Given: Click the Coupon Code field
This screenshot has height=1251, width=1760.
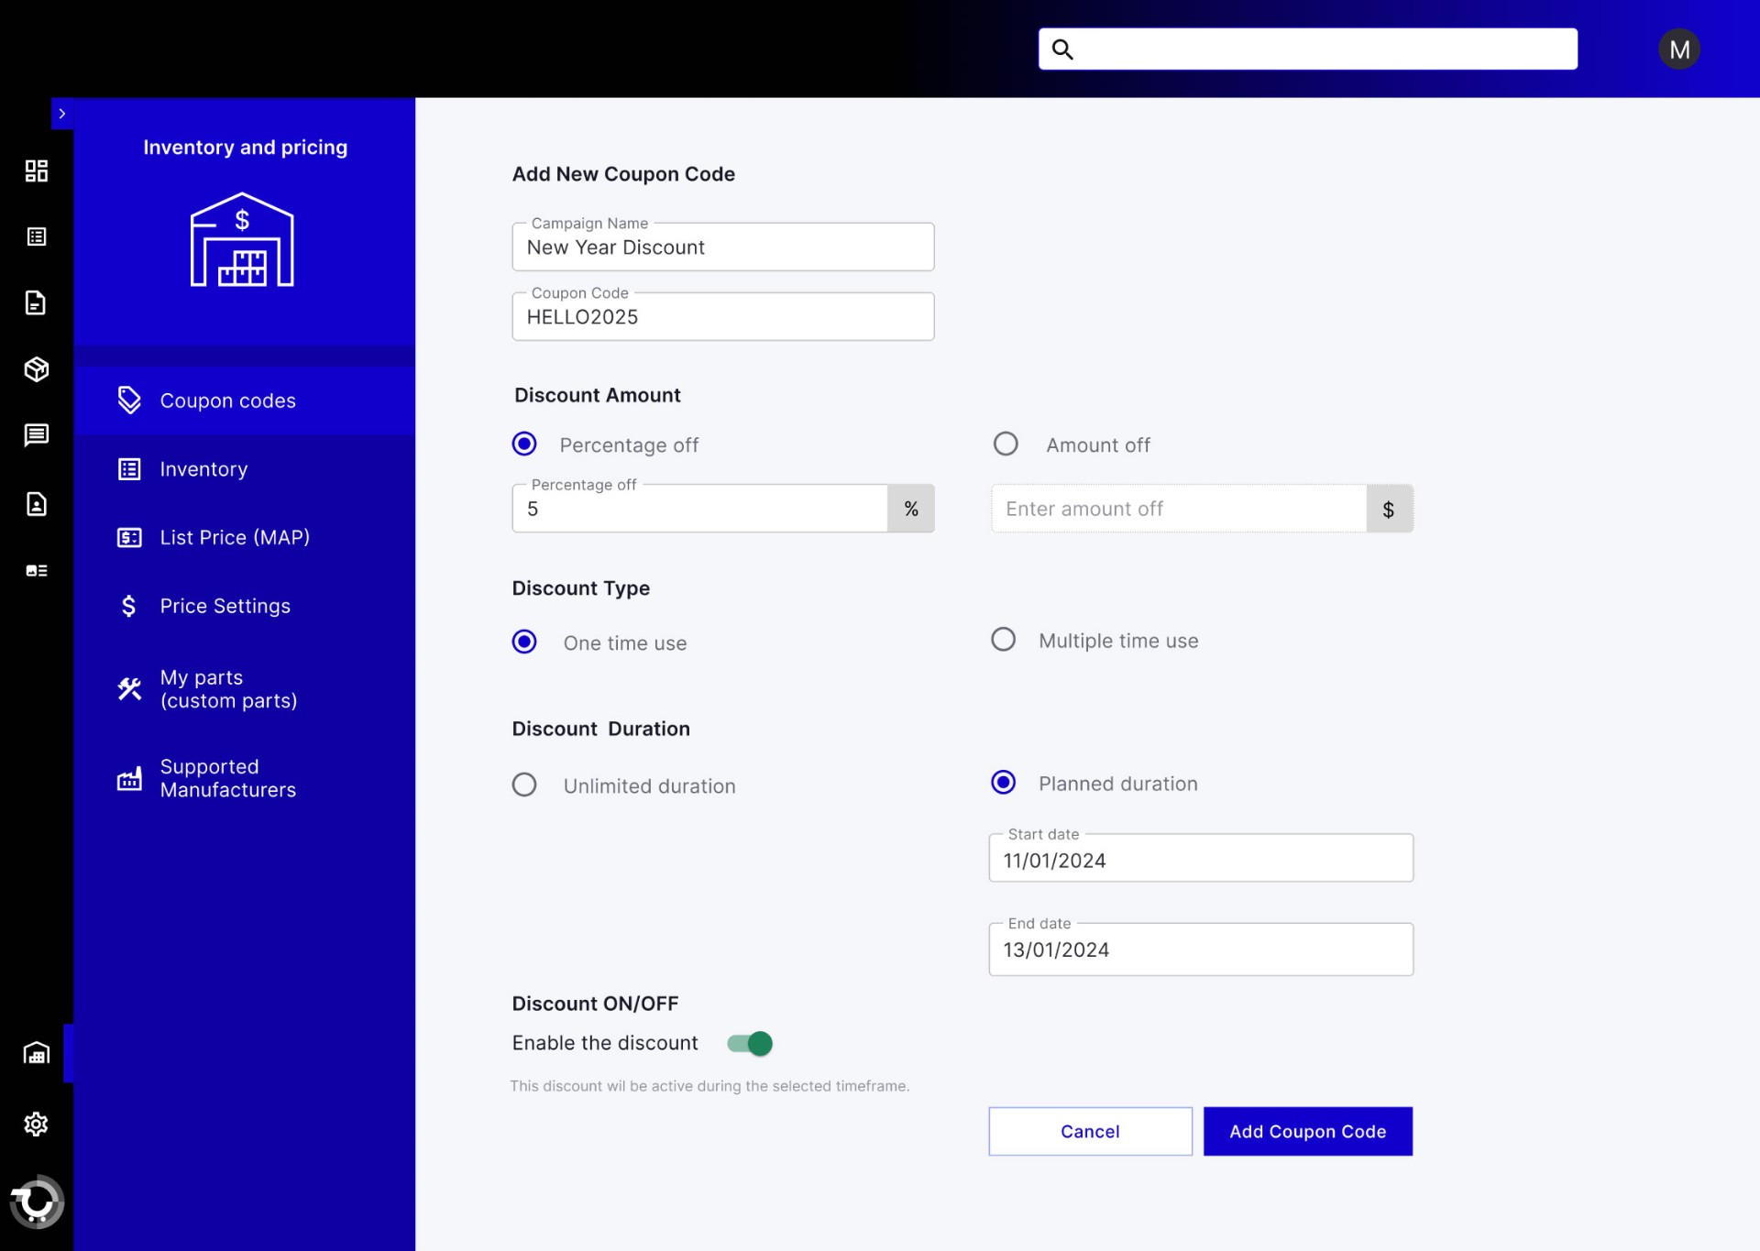Looking at the screenshot, I should [x=723, y=316].
